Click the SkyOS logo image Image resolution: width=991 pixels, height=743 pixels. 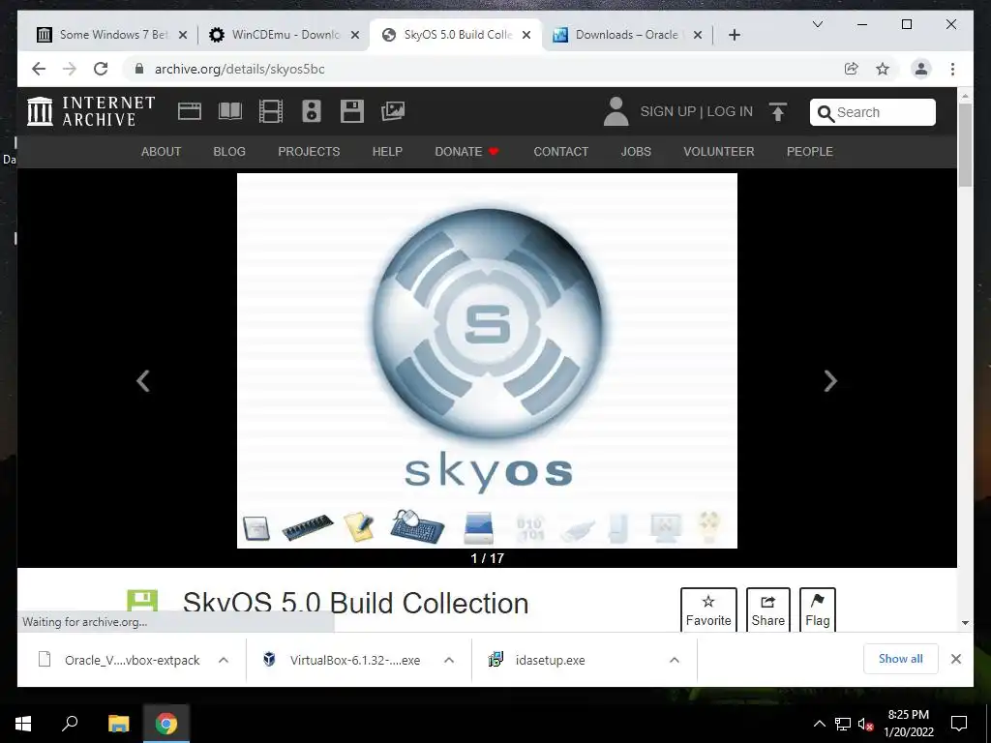(488, 361)
